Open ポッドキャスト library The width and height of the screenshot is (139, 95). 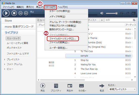pos(14,48)
